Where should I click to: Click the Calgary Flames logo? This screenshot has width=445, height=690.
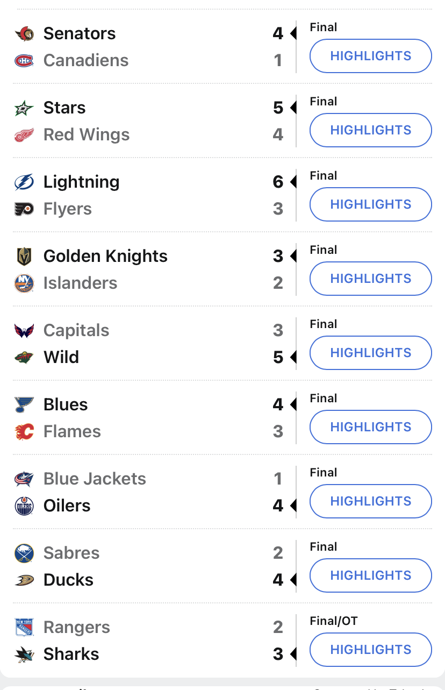pos(24,432)
